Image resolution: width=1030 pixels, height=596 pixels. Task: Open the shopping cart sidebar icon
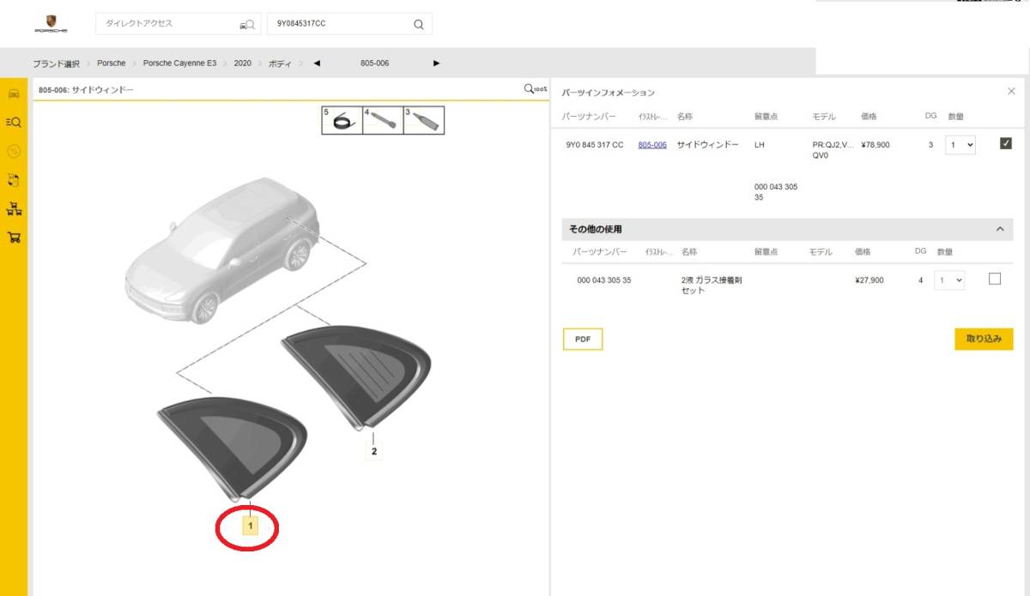tap(14, 238)
